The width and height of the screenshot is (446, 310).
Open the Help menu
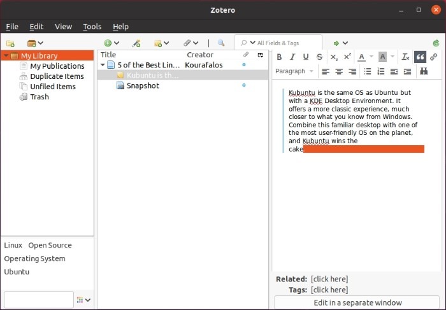[x=120, y=27]
